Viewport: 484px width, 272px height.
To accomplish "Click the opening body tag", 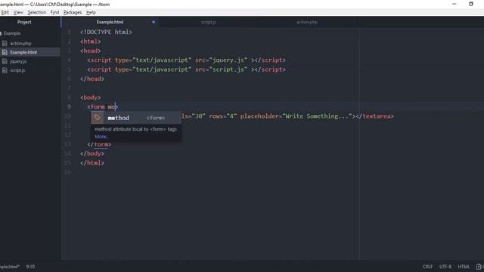I will click(91, 97).
